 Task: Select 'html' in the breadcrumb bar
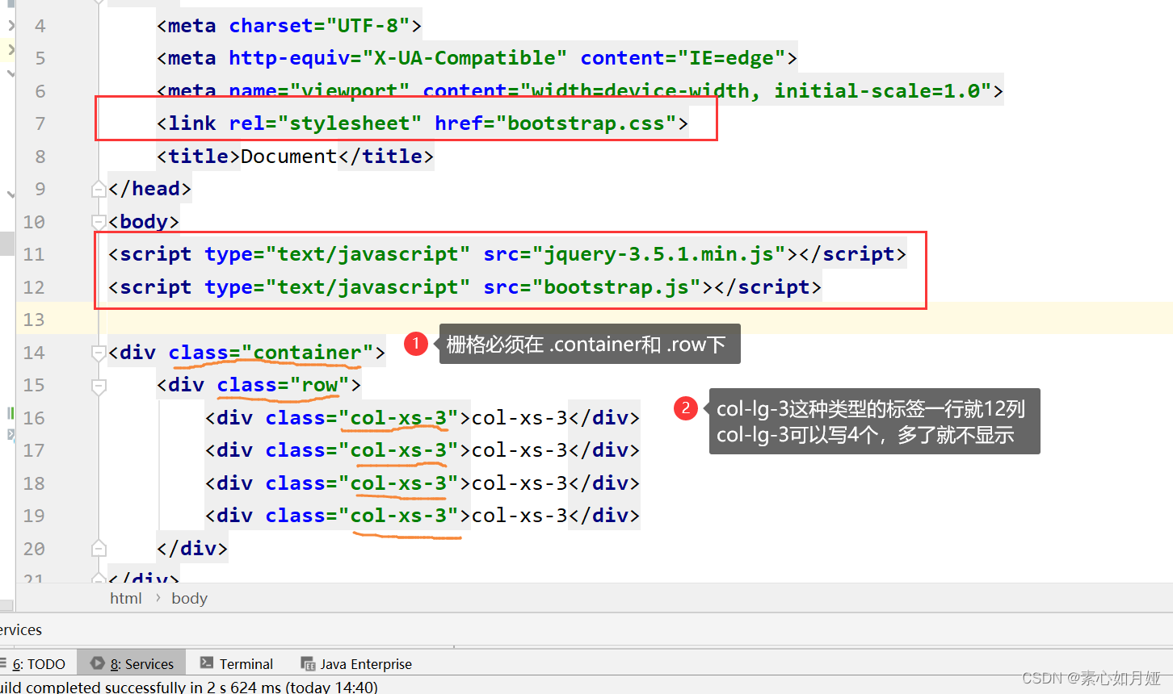[126, 598]
